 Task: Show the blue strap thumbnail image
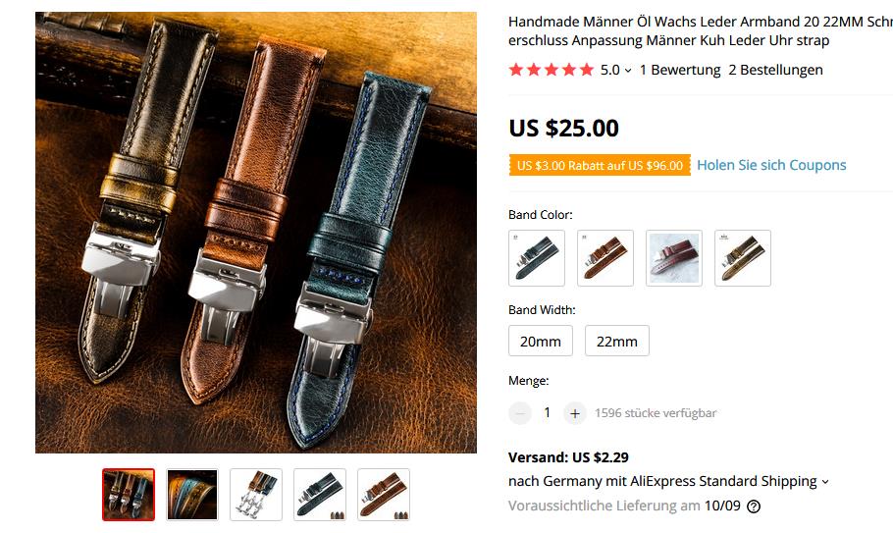click(x=320, y=495)
